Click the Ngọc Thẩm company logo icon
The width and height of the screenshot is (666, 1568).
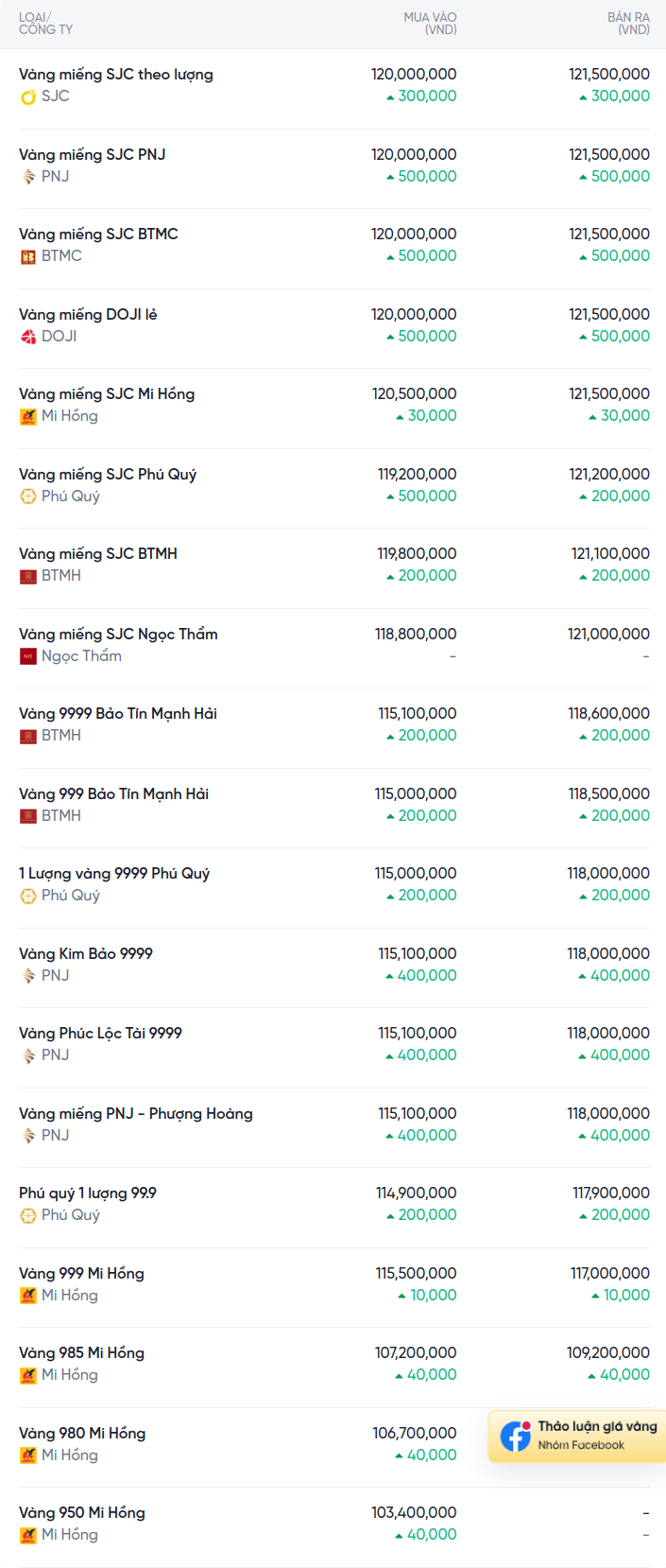click(x=28, y=656)
